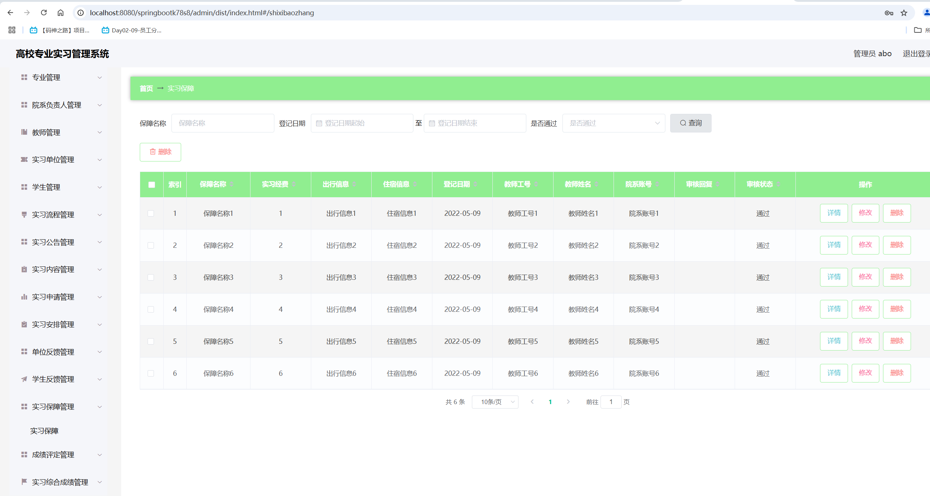Click the 实习安排管理 clipboard icon
The image size is (930, 496).
24,324
